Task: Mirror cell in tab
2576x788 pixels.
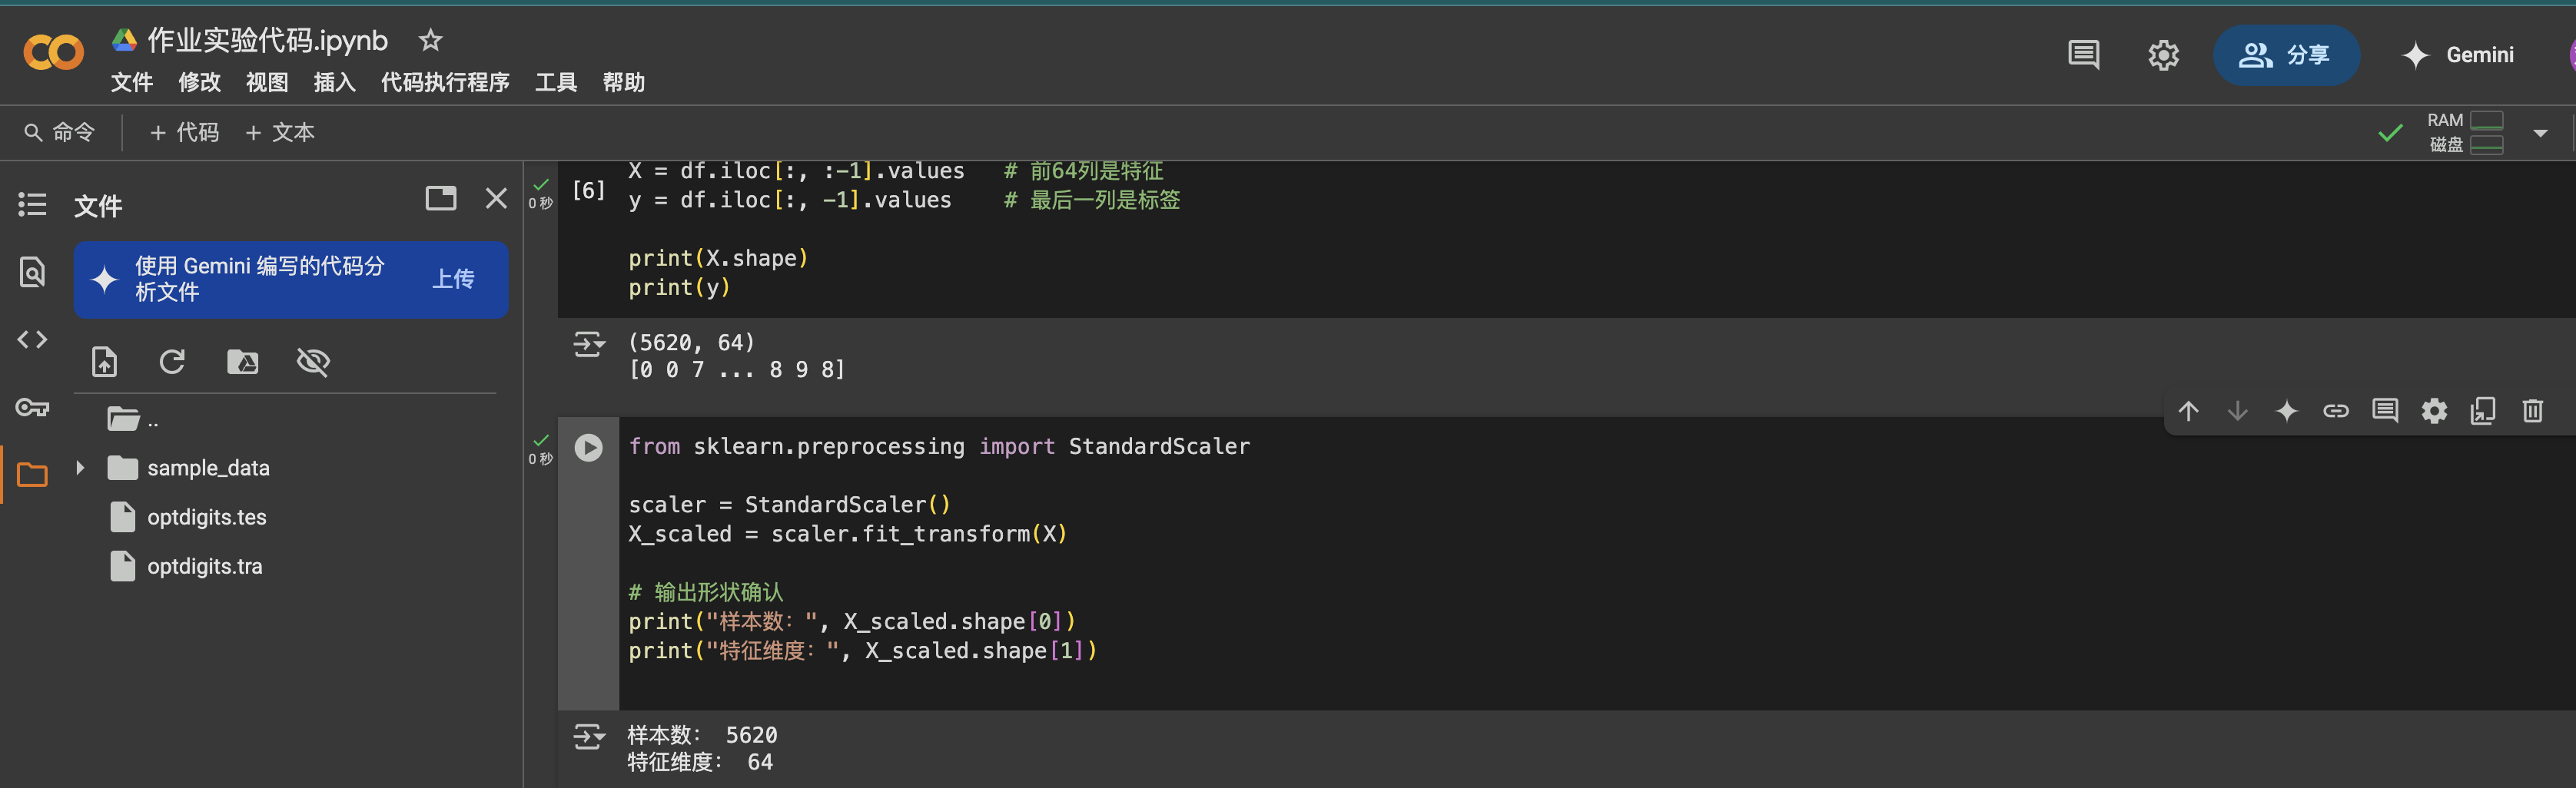Action: coord(2483,411)
